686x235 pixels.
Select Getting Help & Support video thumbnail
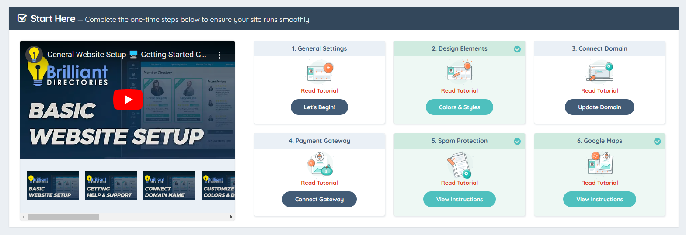[x=111, y=186]
